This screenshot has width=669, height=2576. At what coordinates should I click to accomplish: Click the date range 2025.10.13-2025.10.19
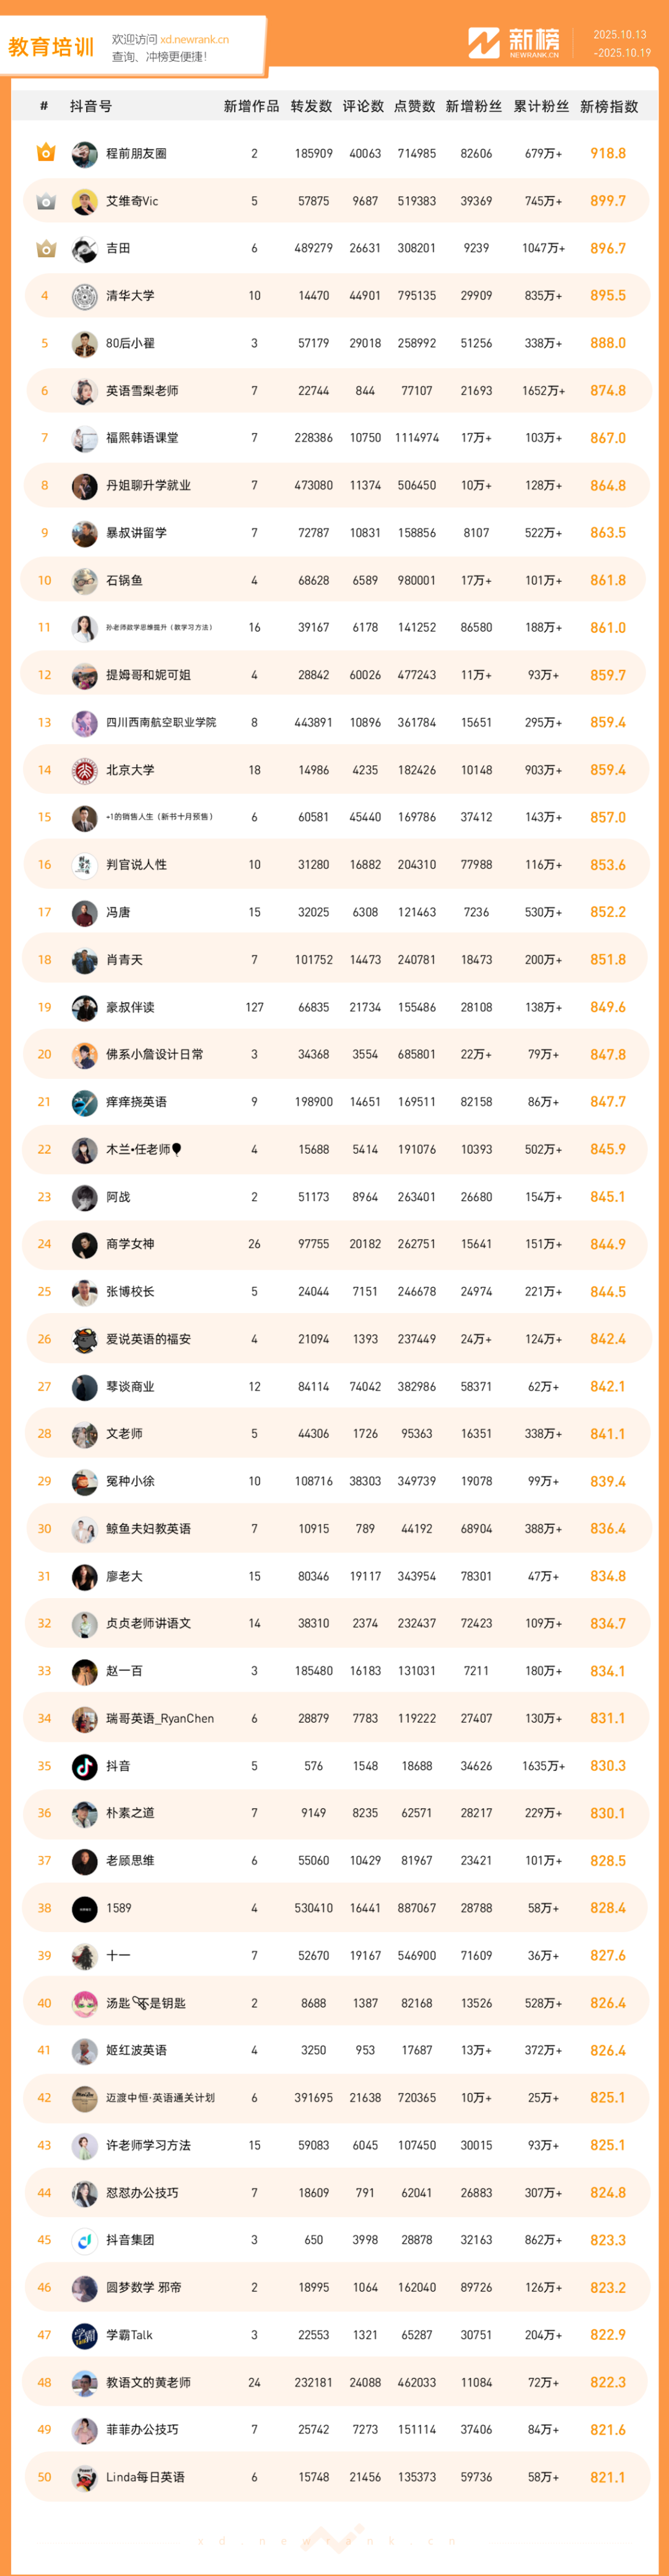coord(621,43)
